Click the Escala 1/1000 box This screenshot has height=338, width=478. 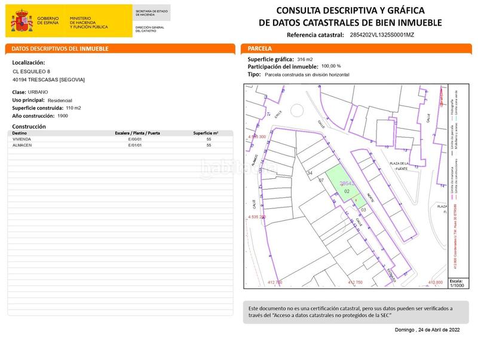(455, 283)
